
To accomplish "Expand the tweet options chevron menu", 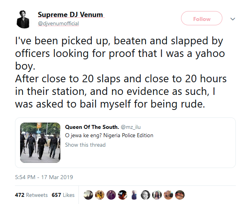I will pyautogui.click(x=233, y=19).
